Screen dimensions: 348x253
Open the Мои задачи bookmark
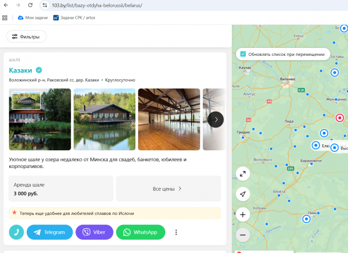33,18
